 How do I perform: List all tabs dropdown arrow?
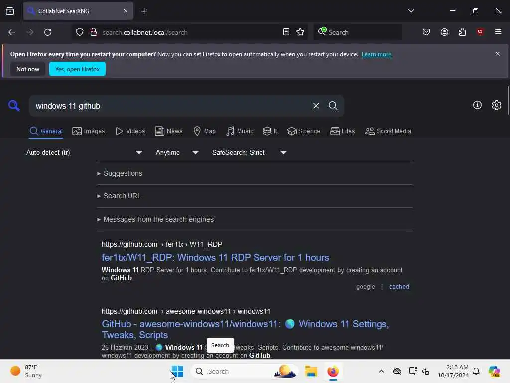(411, 11)
